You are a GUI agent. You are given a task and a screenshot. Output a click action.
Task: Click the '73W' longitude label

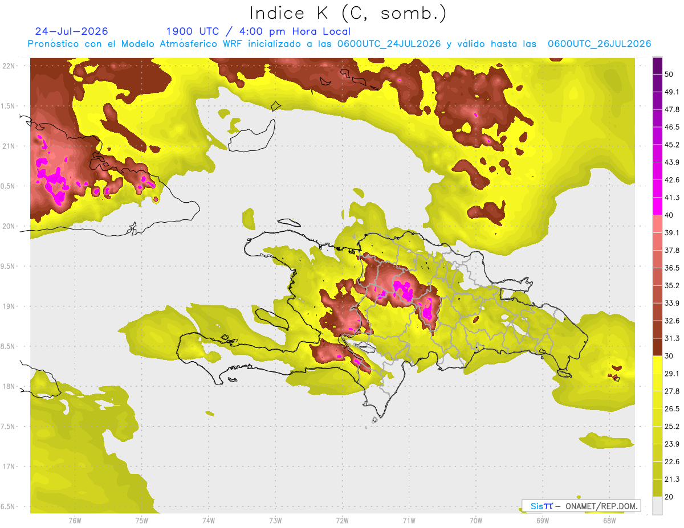coord(275,521)
